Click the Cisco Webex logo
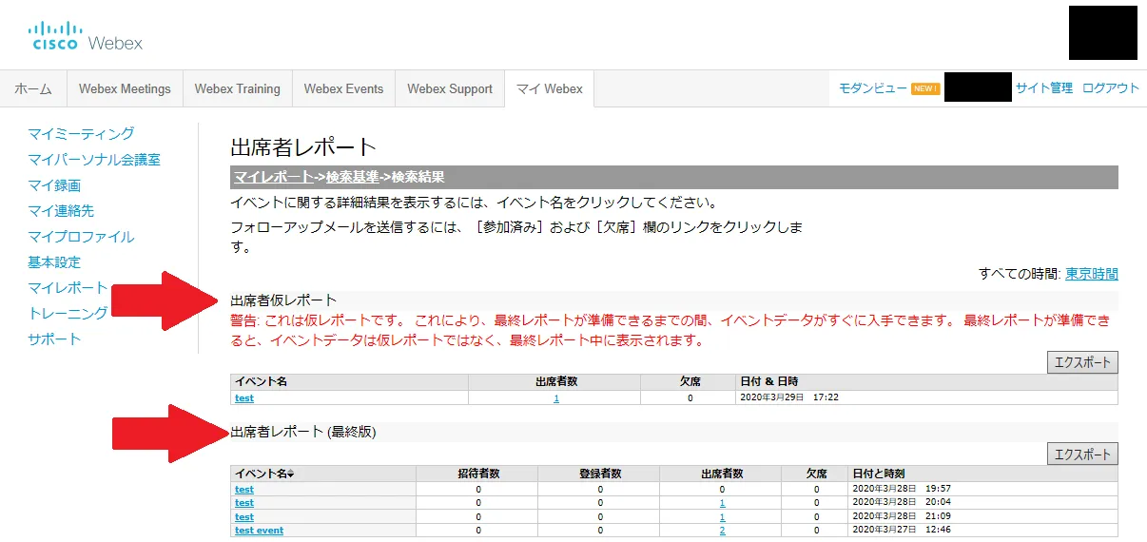The image size is (1147, 542). (86, 36)
